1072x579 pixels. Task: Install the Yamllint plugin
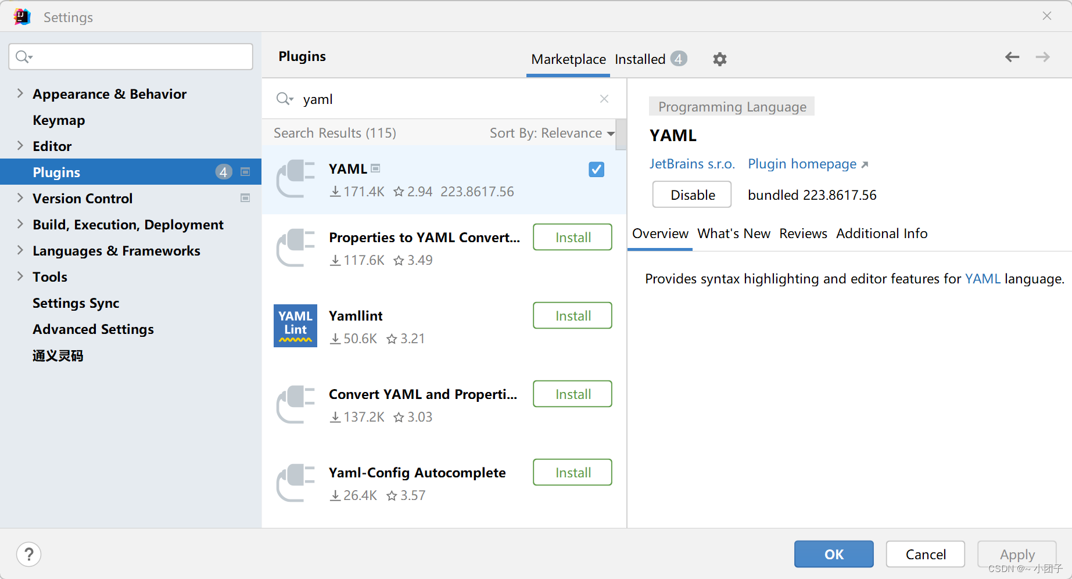point(572,315)
